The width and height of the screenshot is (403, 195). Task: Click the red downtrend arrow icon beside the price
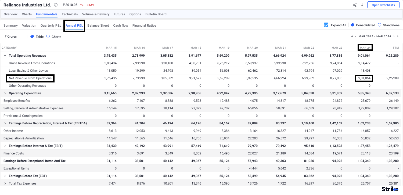(82, 5)
